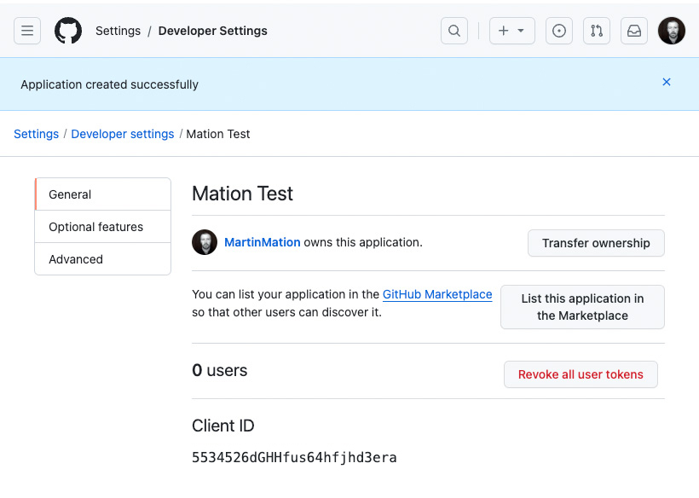Click the 'Client ID' heading
The width and height of the screenshot is (699, 498).
(x=222, y=426)
